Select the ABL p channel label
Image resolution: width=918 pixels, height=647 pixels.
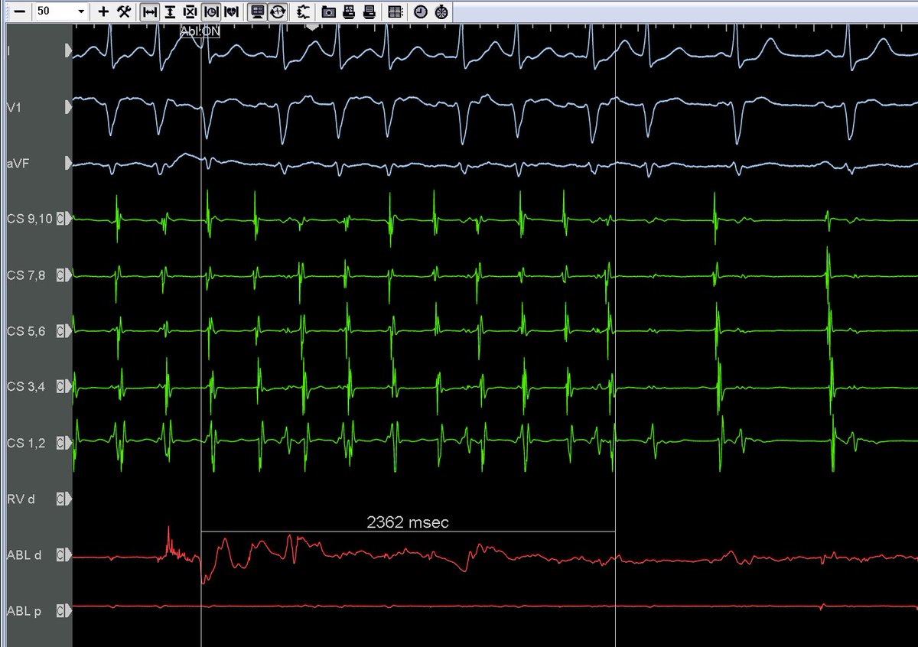[x=23, y=611]
